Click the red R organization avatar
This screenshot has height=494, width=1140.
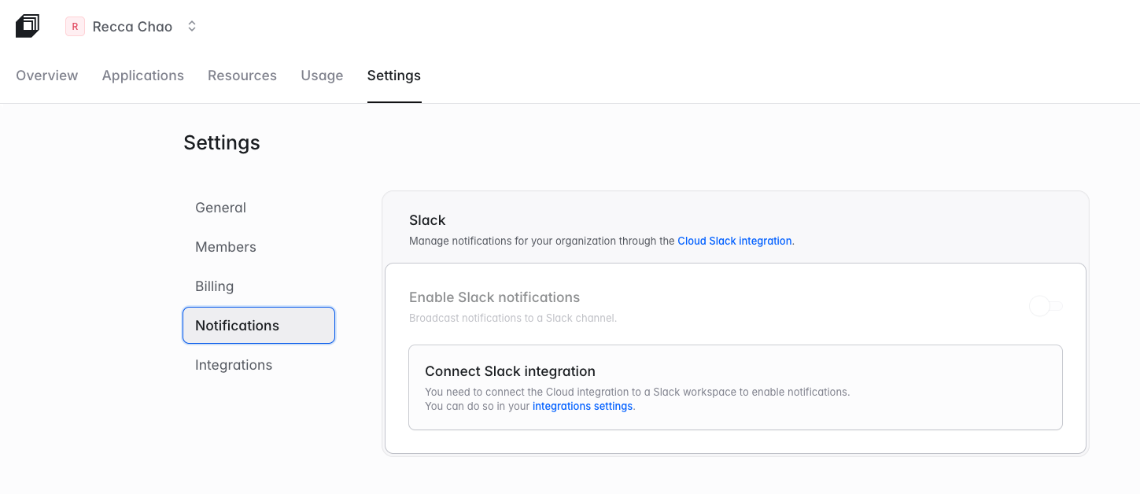(x=75, y=27)
